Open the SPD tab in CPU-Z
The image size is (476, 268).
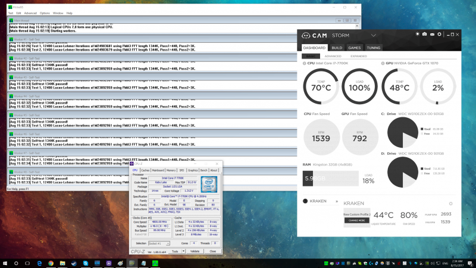click(x=181, y=170)
